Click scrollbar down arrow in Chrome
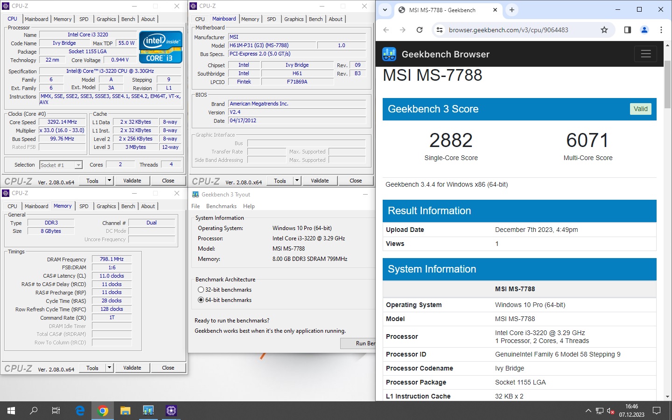 667,397
